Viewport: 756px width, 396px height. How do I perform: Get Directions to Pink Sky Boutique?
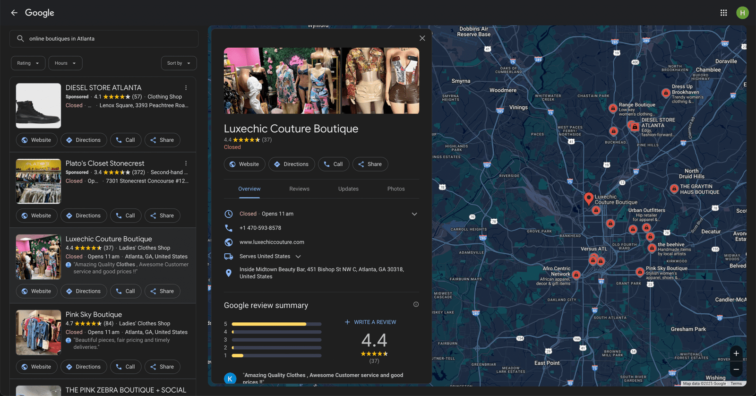coord(84,367)
